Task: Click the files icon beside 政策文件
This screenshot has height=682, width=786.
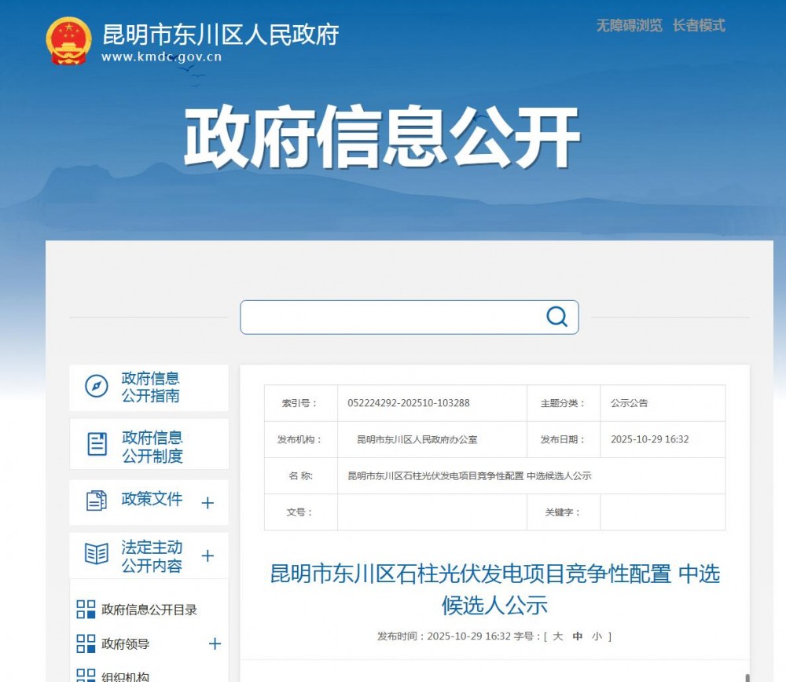Action: pyautogui.click(x=96, y=500)
